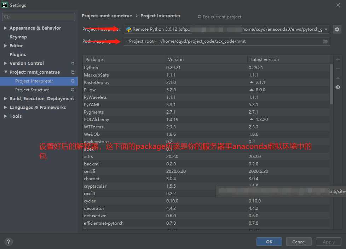Click the per-project icon beside Project Structure

click(73, 90)
